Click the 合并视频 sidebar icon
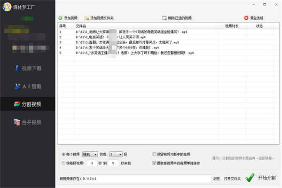The width and height of the screenshot is (282, 188). coord(17,122)
